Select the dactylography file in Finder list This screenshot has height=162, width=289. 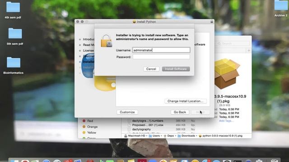(141, 129)
